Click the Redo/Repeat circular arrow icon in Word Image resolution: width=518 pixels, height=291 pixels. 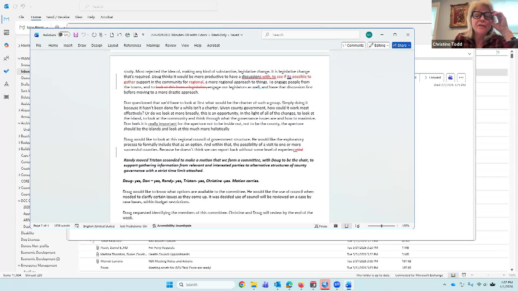point(94,35)
